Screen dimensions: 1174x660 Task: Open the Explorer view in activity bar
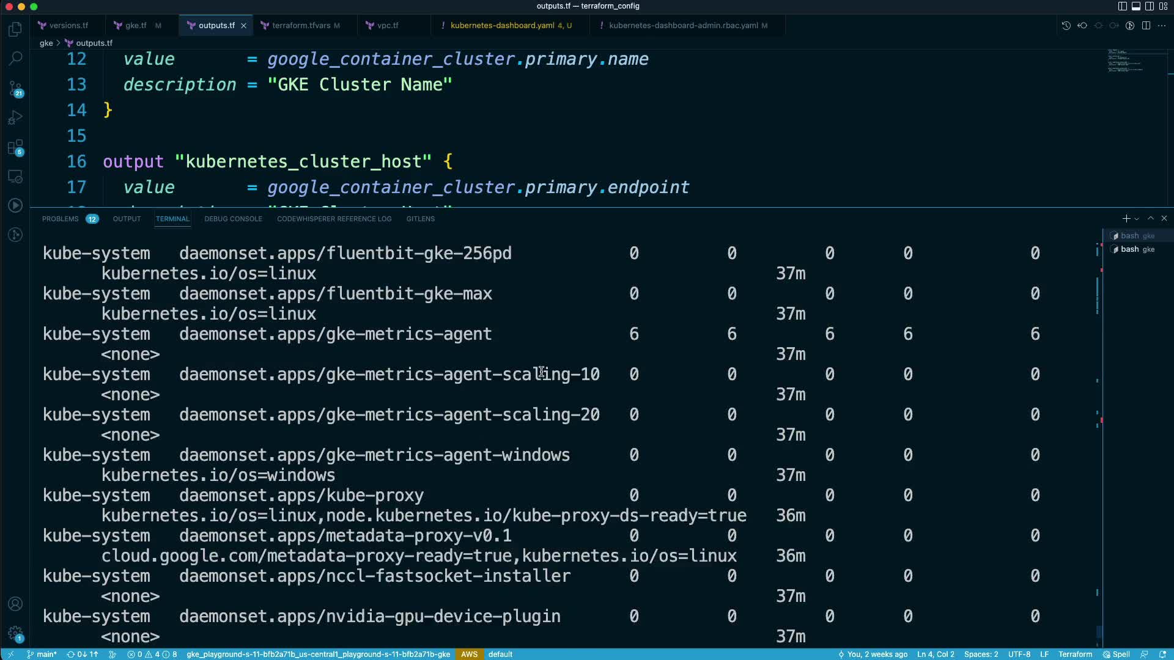(x=15, y=29)
